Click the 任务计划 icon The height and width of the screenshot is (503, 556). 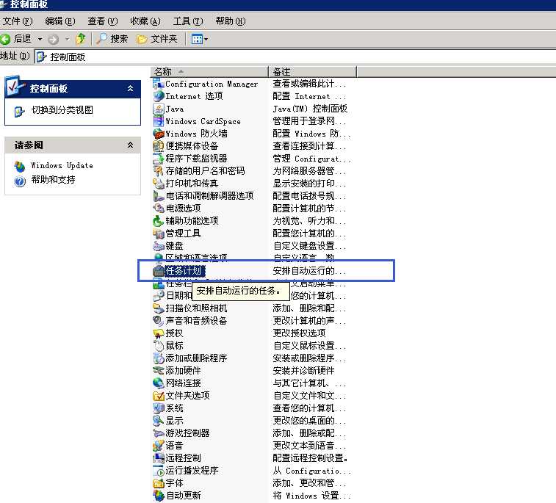(158, 271)
